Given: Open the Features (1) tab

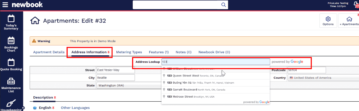Looking at the screenshot, I should 159,52.
